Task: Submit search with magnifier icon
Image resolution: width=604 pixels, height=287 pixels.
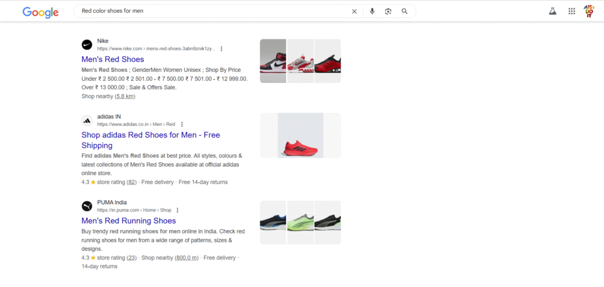Action: pyautogui.click(x=405, y=12)
